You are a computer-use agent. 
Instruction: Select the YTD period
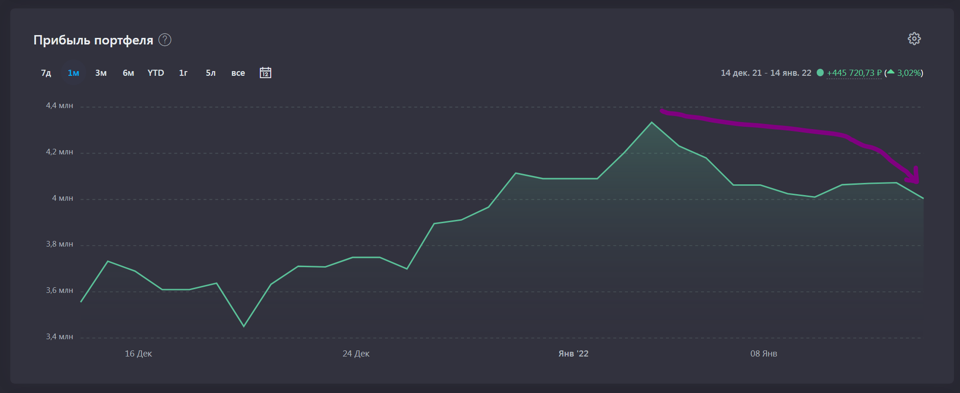[x=155, y=73]
